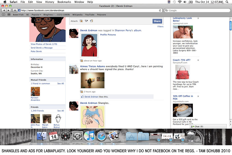Open the Wikipedia bookmark
Viewport: 232px width, 155px height.
pyautogui.click(x=77, y=15)
